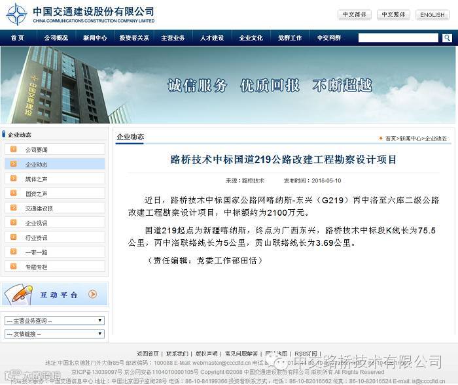This screenshot has height=385, width=458.
Task: Click the footer link RSS订阅
Action: tap(306, 354)
